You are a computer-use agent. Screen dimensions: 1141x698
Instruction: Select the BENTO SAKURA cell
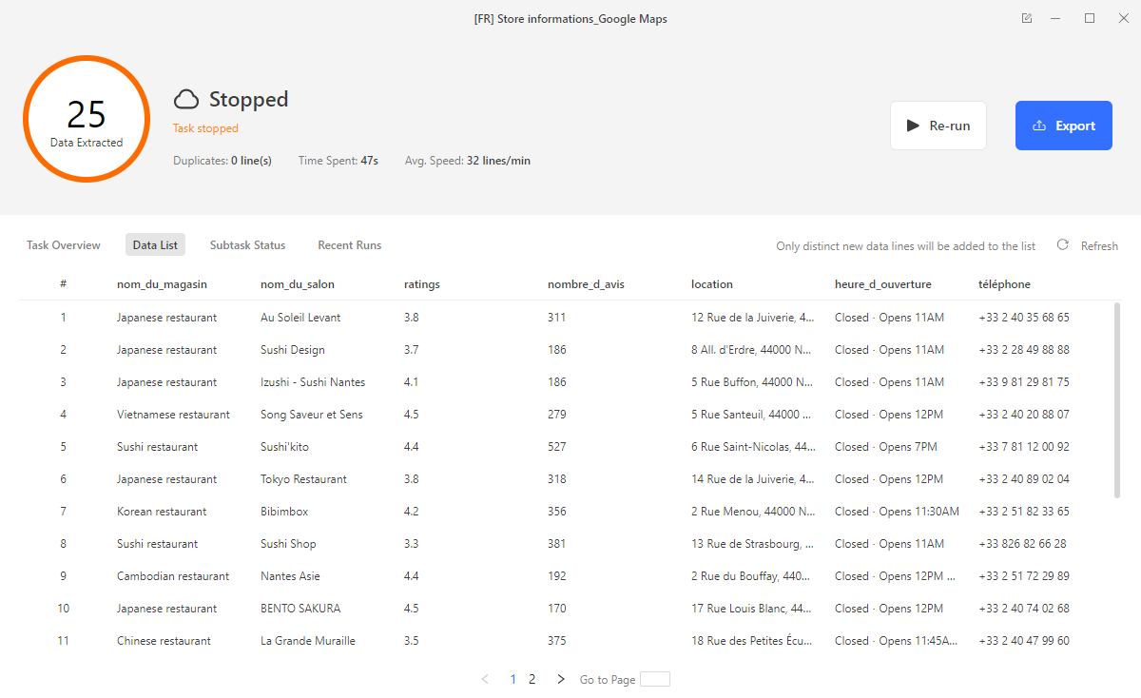[300, 609]
